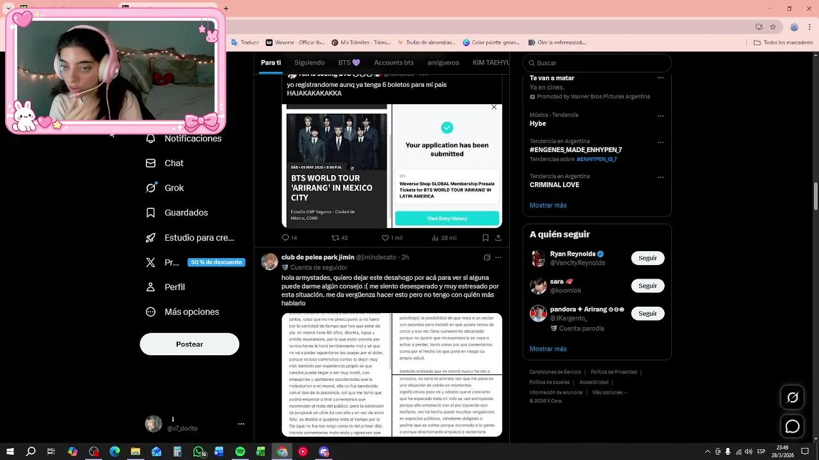
Task: Open the Premium X logo item
Action: pos(163,263)
